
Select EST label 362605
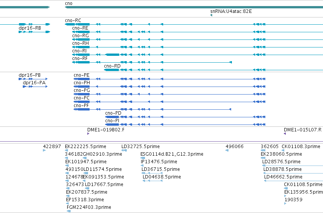[x=269, y=147]
